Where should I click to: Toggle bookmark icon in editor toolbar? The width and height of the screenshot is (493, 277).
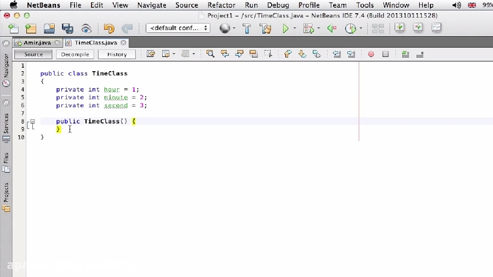point(317,54)
